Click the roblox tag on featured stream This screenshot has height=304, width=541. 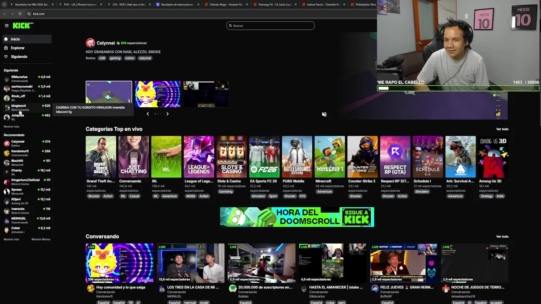click(x=130, y=58)
